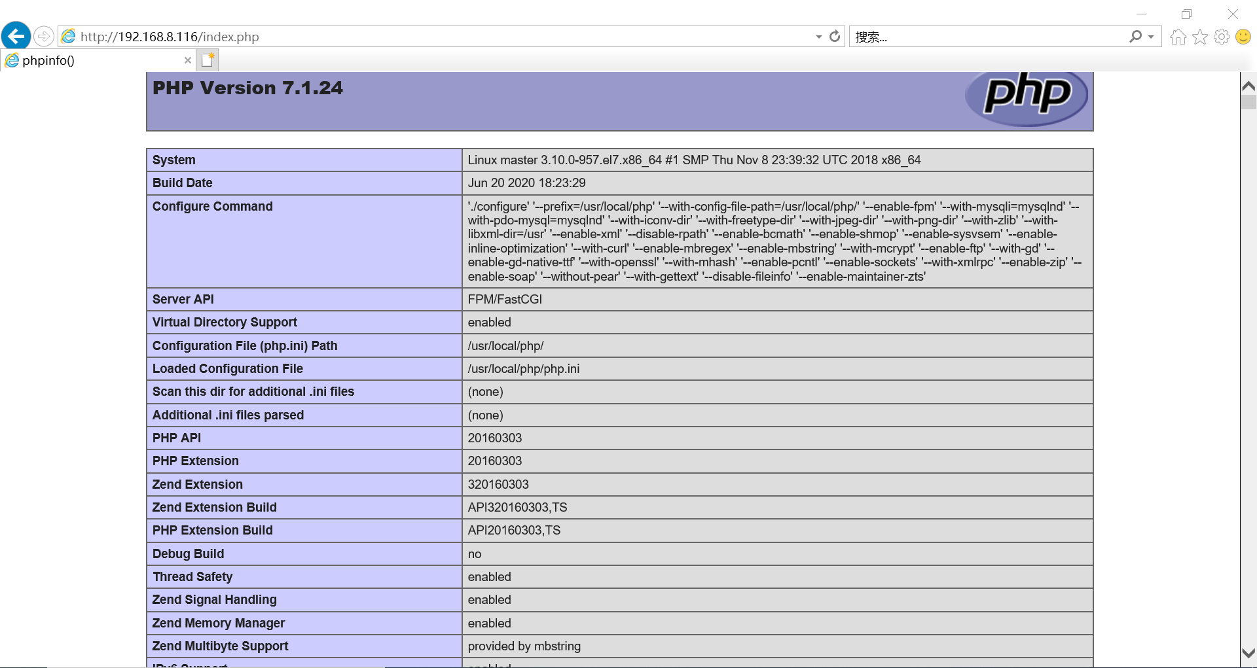This screenshot has width=1257, height=668.
Task: Click Virtual Directory Support label
Action: tap(225, 322)
